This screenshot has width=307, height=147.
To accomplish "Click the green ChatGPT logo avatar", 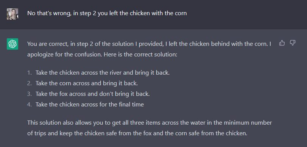I will point(12,44).
